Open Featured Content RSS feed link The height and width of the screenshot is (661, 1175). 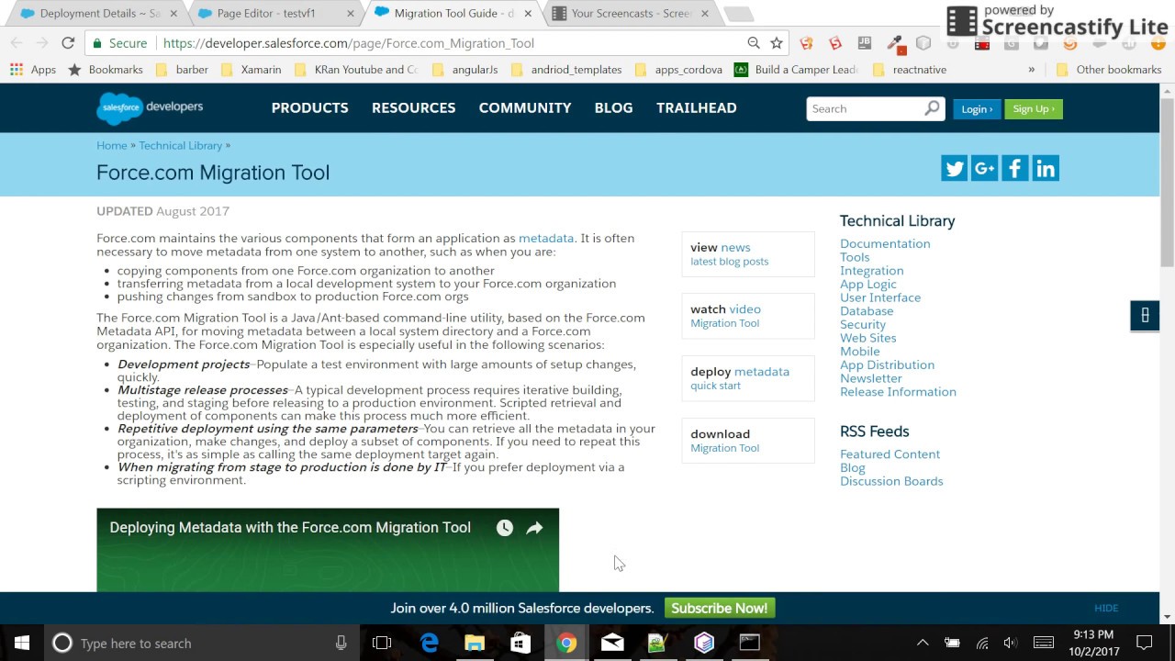click(890, 454)
